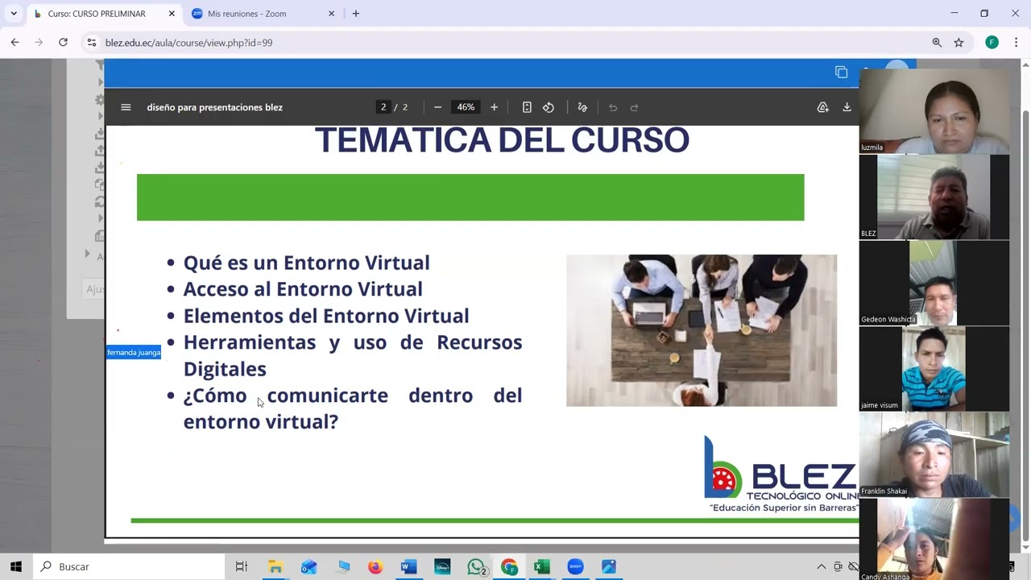Image resolution: width=1031 pixels, height=580 pixels.
Task: Click the PDF page number field
Action: (x=383, y=107)
